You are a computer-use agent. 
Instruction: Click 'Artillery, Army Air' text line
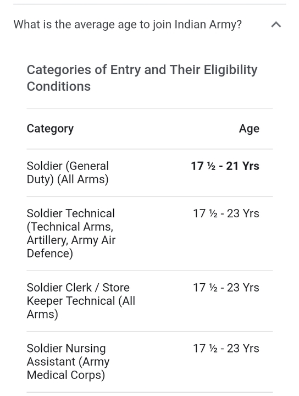point(71,240)
